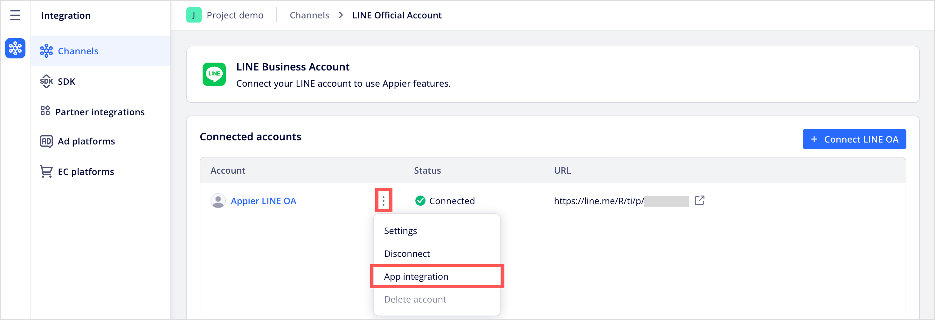Go to Partner integrations
This screenshot has width=935, height=320.
click(x=100, y=112)
